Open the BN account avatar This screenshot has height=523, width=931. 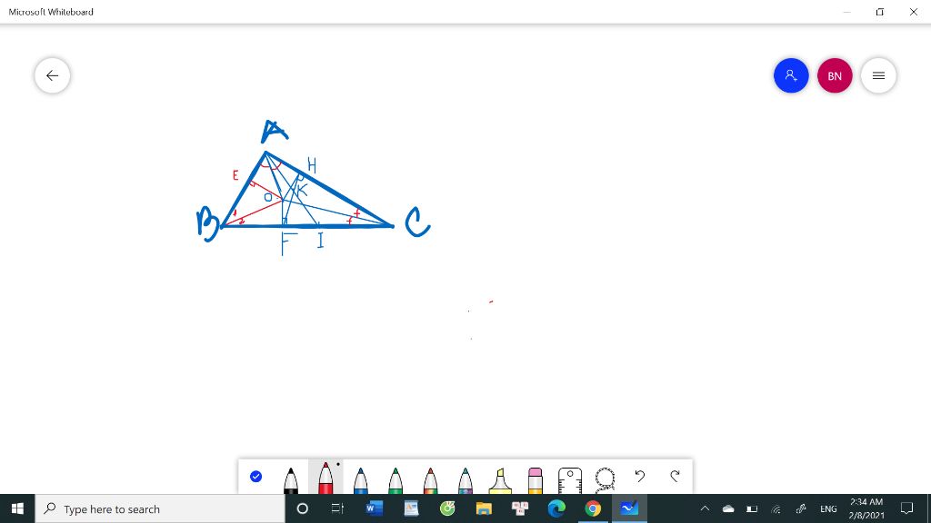(835, 75)
